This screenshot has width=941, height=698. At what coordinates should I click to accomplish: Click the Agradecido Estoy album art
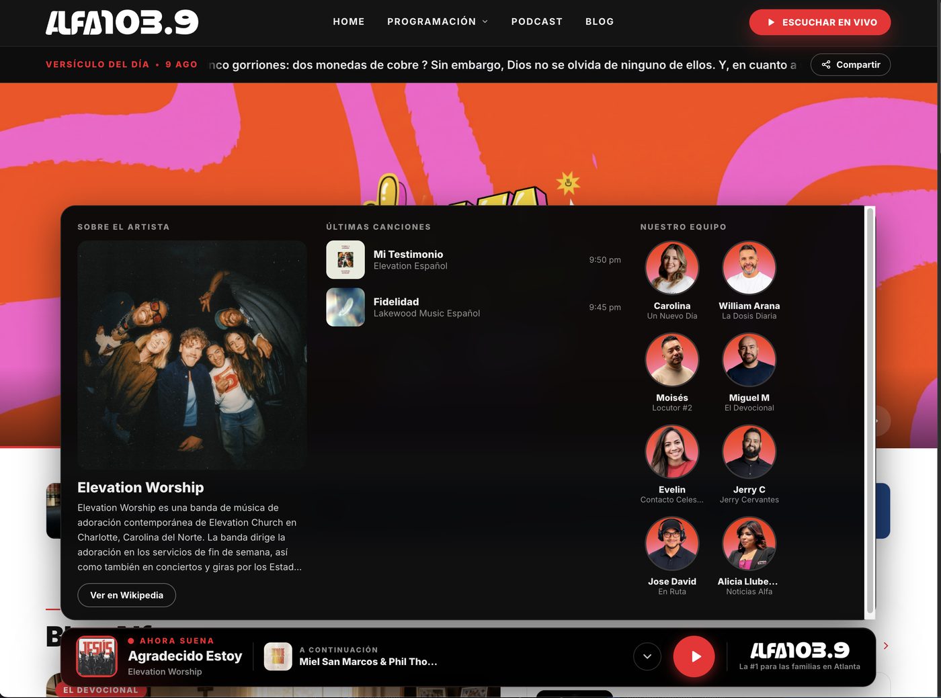click(x=97, y=656)
